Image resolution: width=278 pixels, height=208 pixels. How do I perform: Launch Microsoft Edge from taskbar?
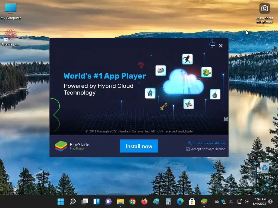(180, 201)
